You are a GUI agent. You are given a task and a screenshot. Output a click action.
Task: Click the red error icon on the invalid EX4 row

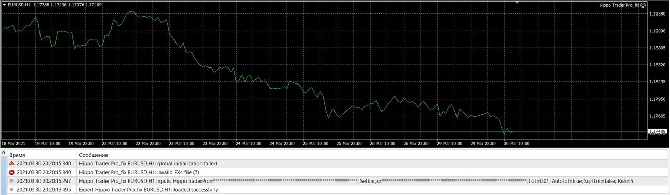coord(12,172)
